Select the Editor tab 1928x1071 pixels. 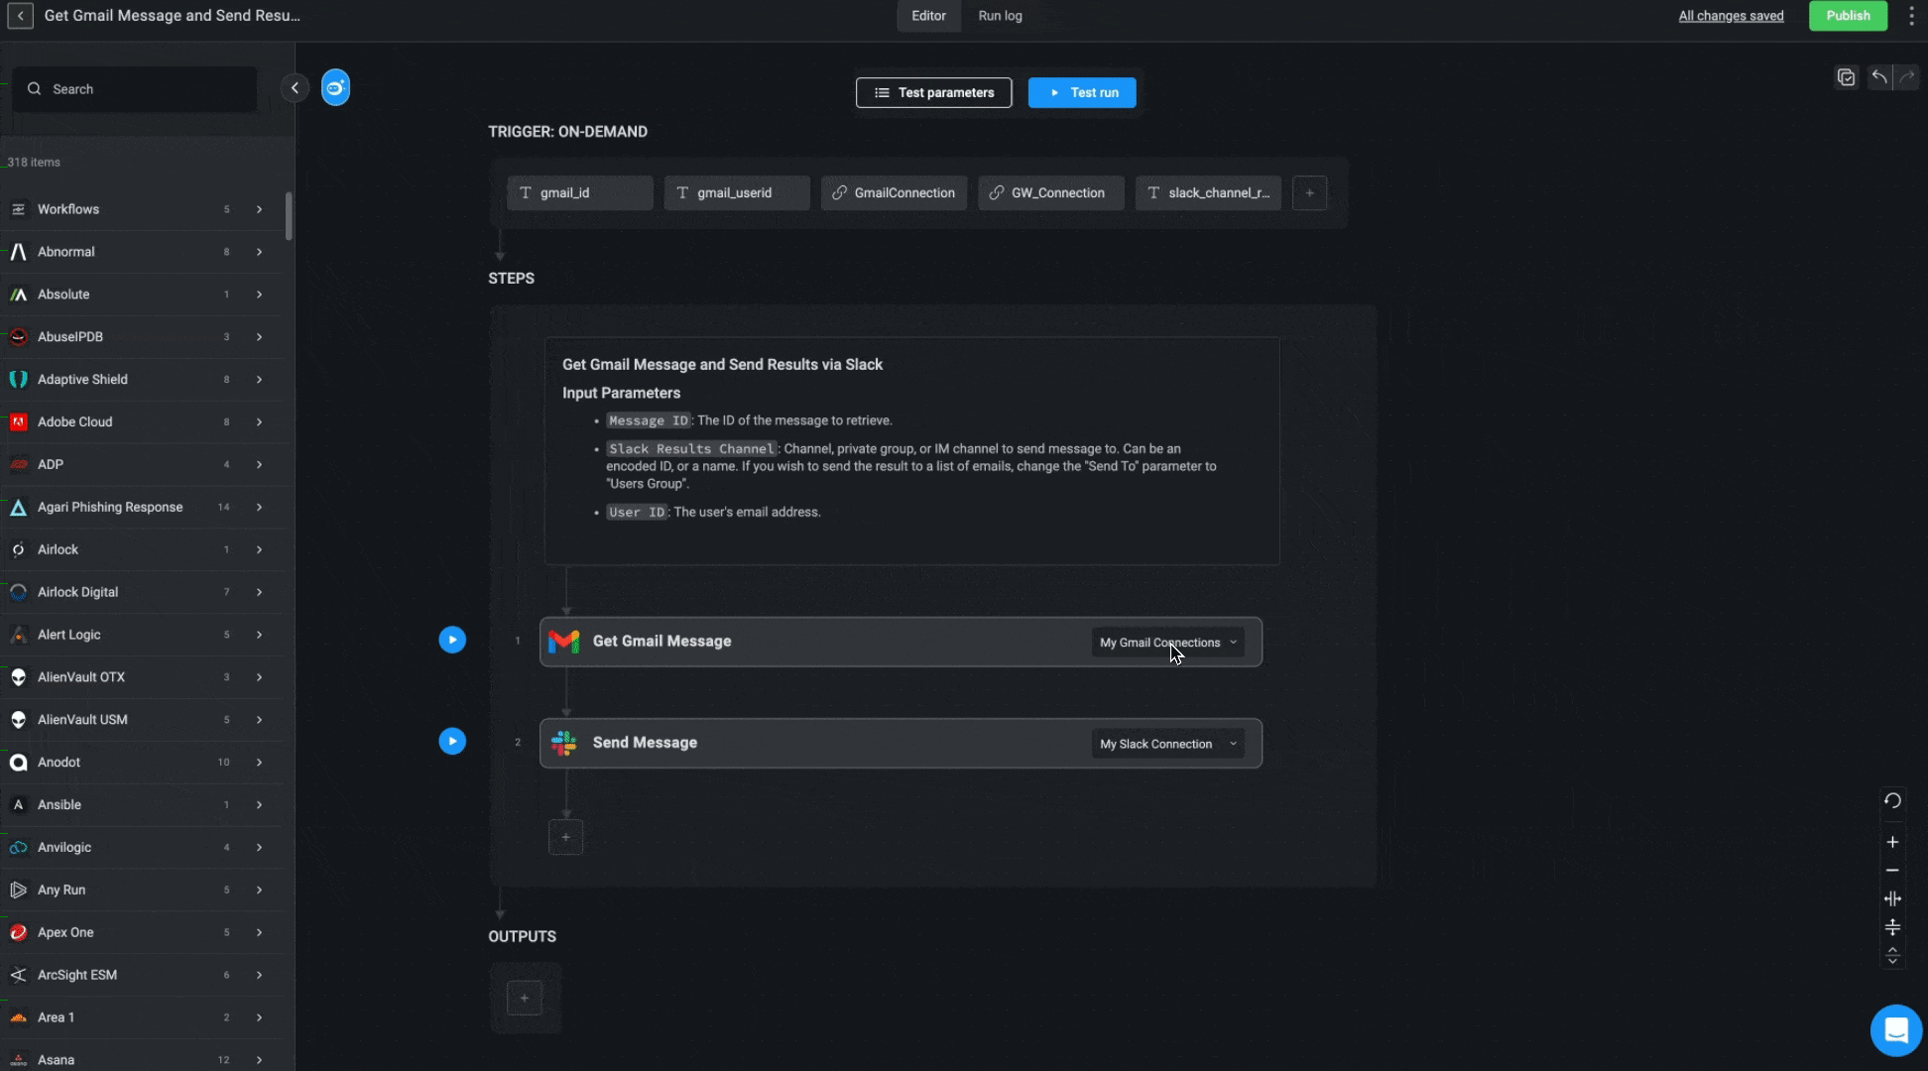pyautogui.click(x=928, y=16)
